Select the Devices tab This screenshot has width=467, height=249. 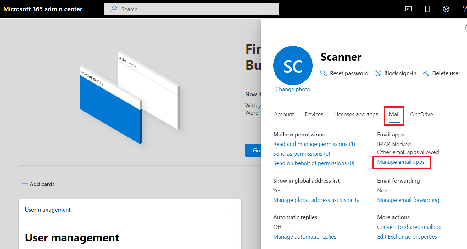click(314, 114)
